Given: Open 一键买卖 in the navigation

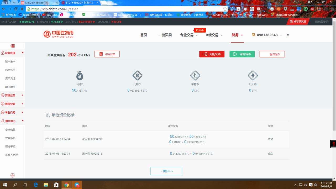Looking at the screenshot, I should pyautogui.click(x=165, y=35).
